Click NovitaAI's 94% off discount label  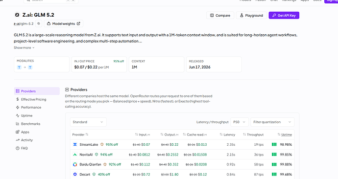tap(106, 155)
